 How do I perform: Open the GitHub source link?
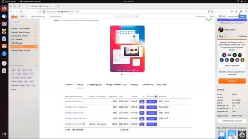coord(81,20)
